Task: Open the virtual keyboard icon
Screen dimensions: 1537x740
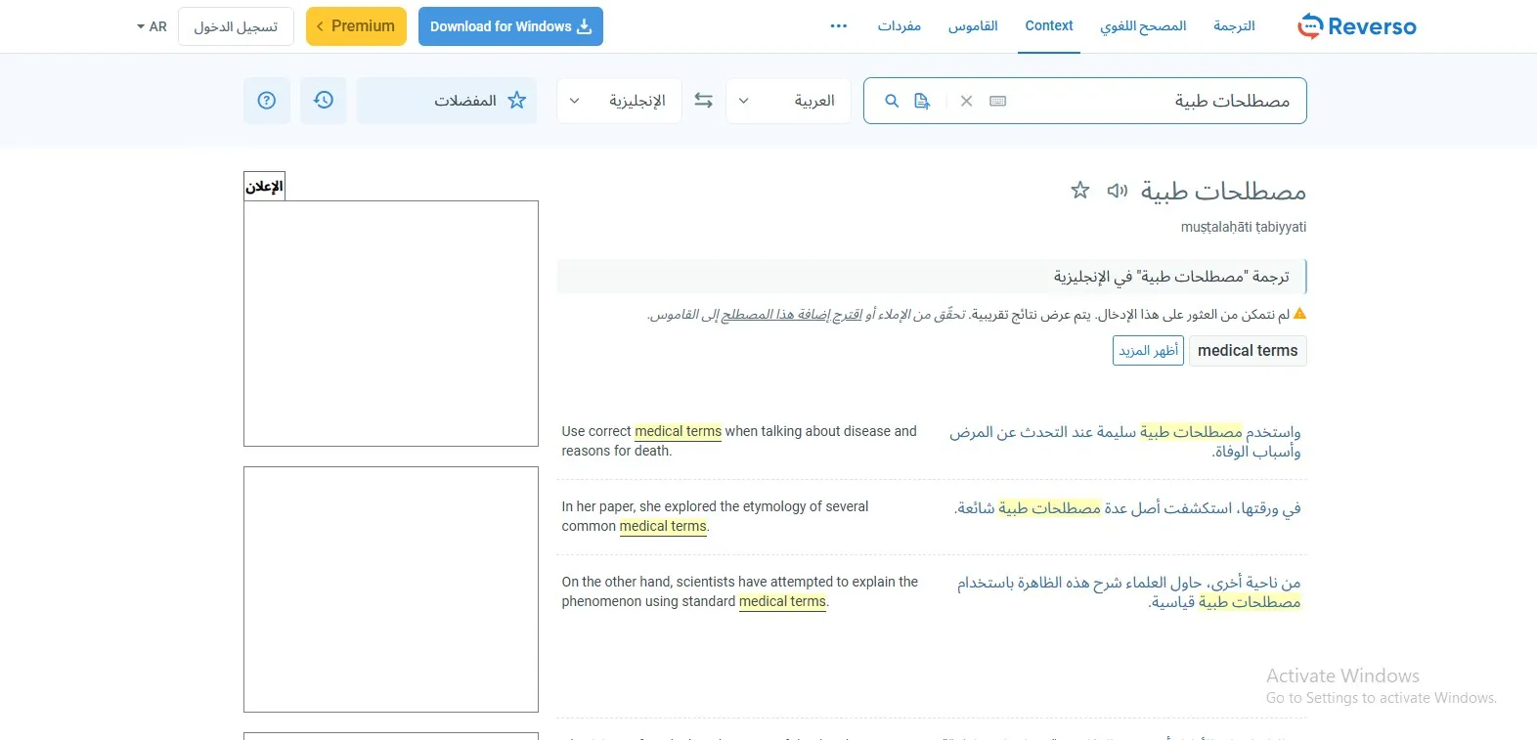Action: (997, 101)
